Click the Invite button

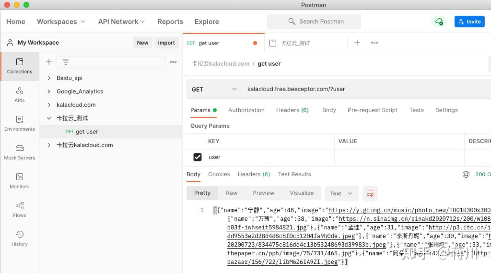point(470,21)
